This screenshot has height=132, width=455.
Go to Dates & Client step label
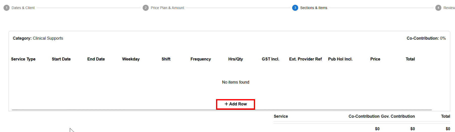click(x=23, y=8)
